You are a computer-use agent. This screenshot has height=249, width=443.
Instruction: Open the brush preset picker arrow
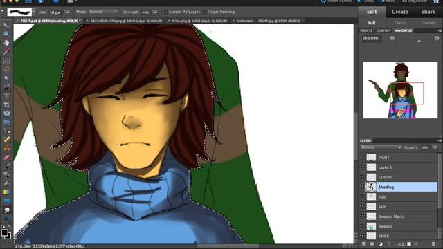pos(34,12)
